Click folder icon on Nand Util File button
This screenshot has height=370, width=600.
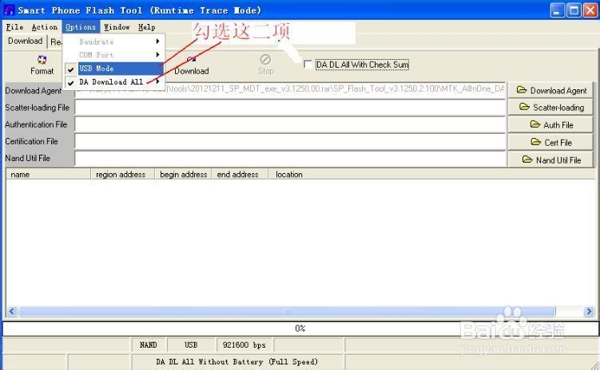527,159
